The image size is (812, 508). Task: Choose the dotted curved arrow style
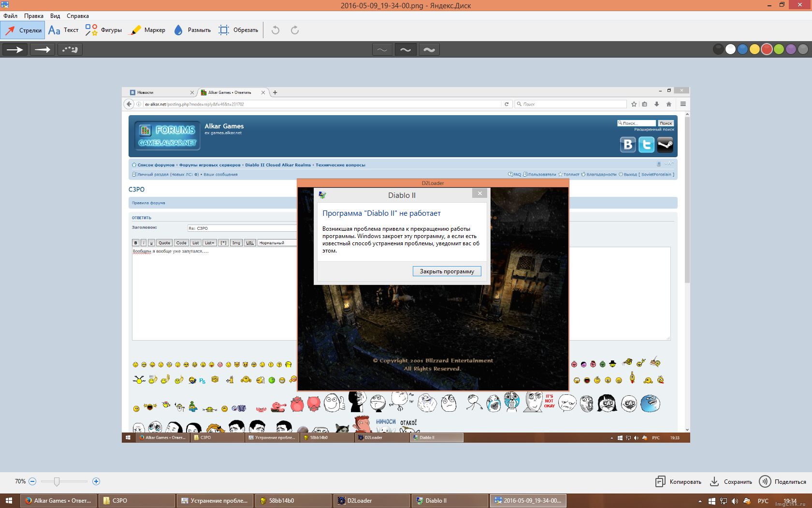70,49
